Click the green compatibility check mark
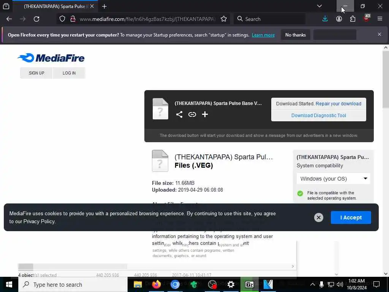Screen dimensions: 389x292 300,194
